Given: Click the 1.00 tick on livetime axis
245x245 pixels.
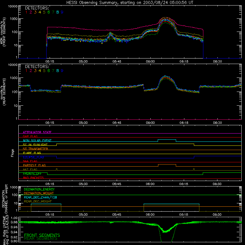Looking at the screenshot, I should (x=14, y=218).
